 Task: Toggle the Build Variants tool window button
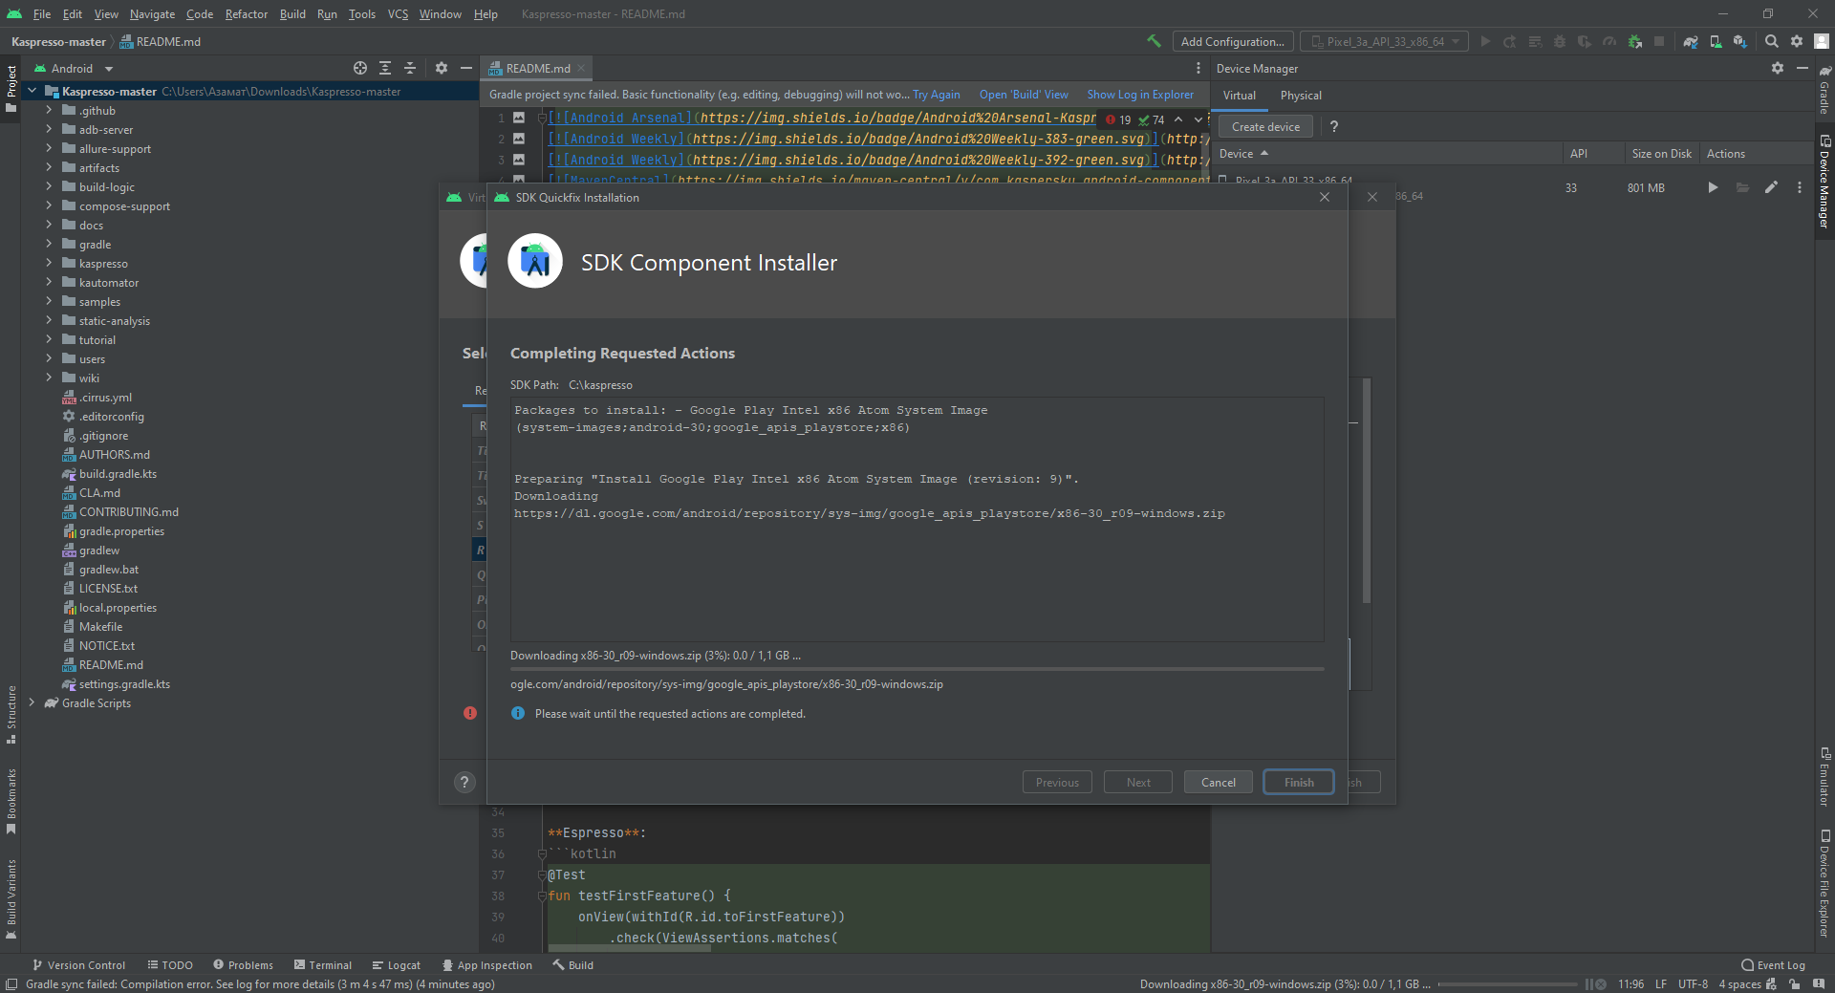pos(11,898)
